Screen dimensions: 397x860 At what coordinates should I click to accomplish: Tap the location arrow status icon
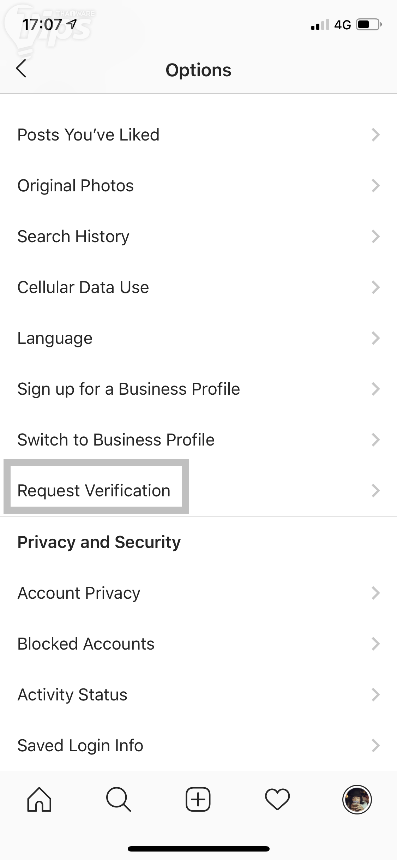click(x=72, y=24)
